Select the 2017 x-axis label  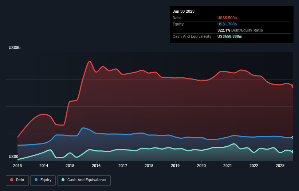click(123, 166)
